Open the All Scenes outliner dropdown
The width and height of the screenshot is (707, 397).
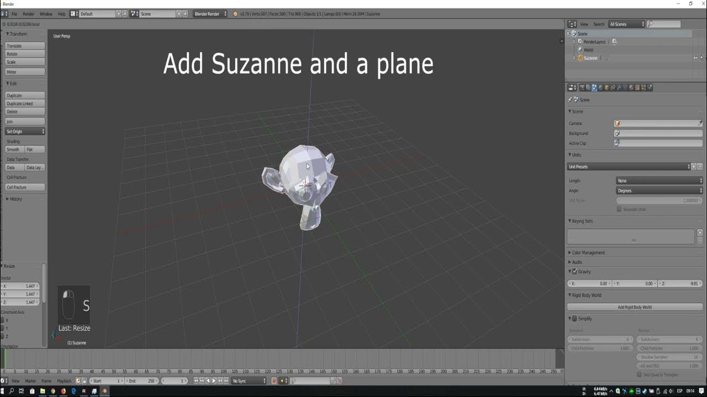[x=626, y=24]
